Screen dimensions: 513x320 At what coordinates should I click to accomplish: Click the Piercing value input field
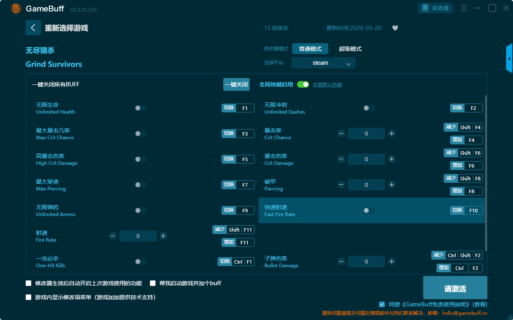coord(366,185)
